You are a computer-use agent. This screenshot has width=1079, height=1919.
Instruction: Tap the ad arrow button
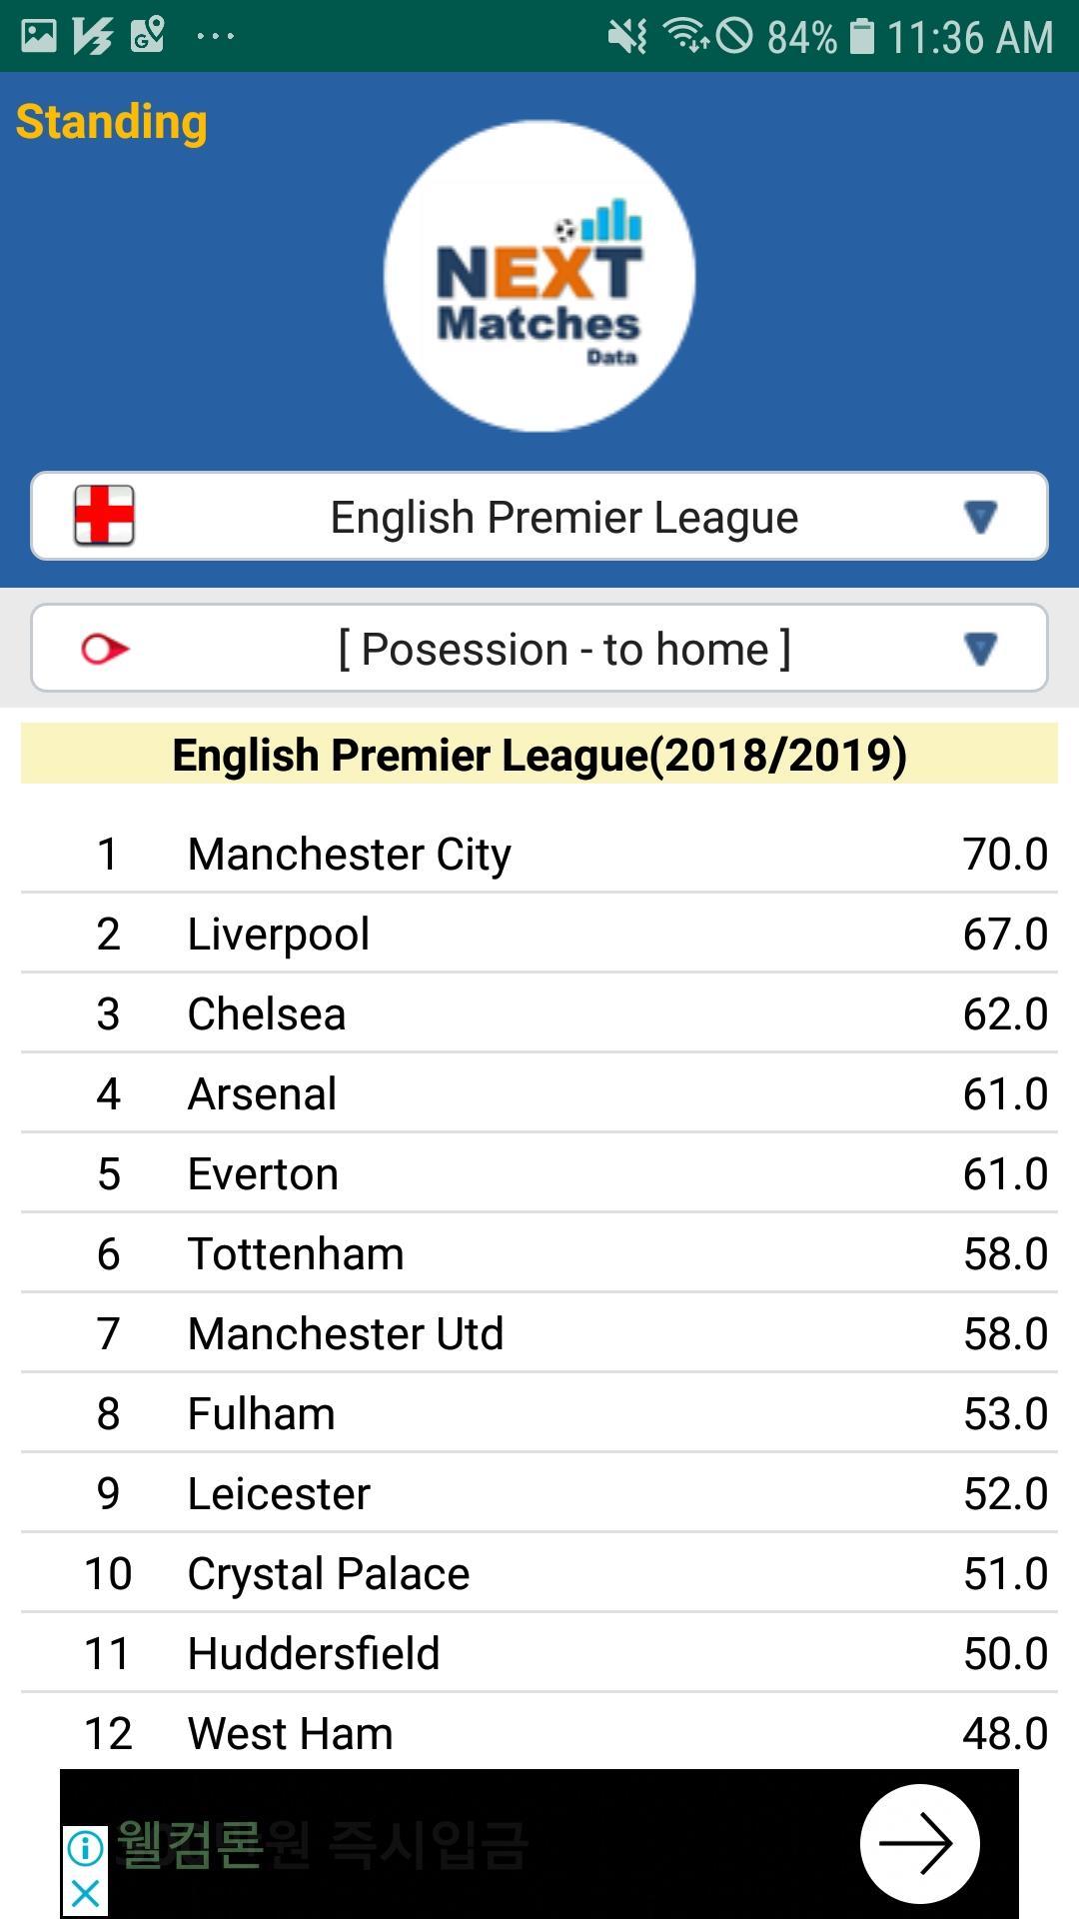tap(919, 1843)
